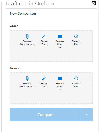Open the Compare button options dropdown arrow
The height and width of the screenshot is (132, 99).
click(x=87, y=114)
